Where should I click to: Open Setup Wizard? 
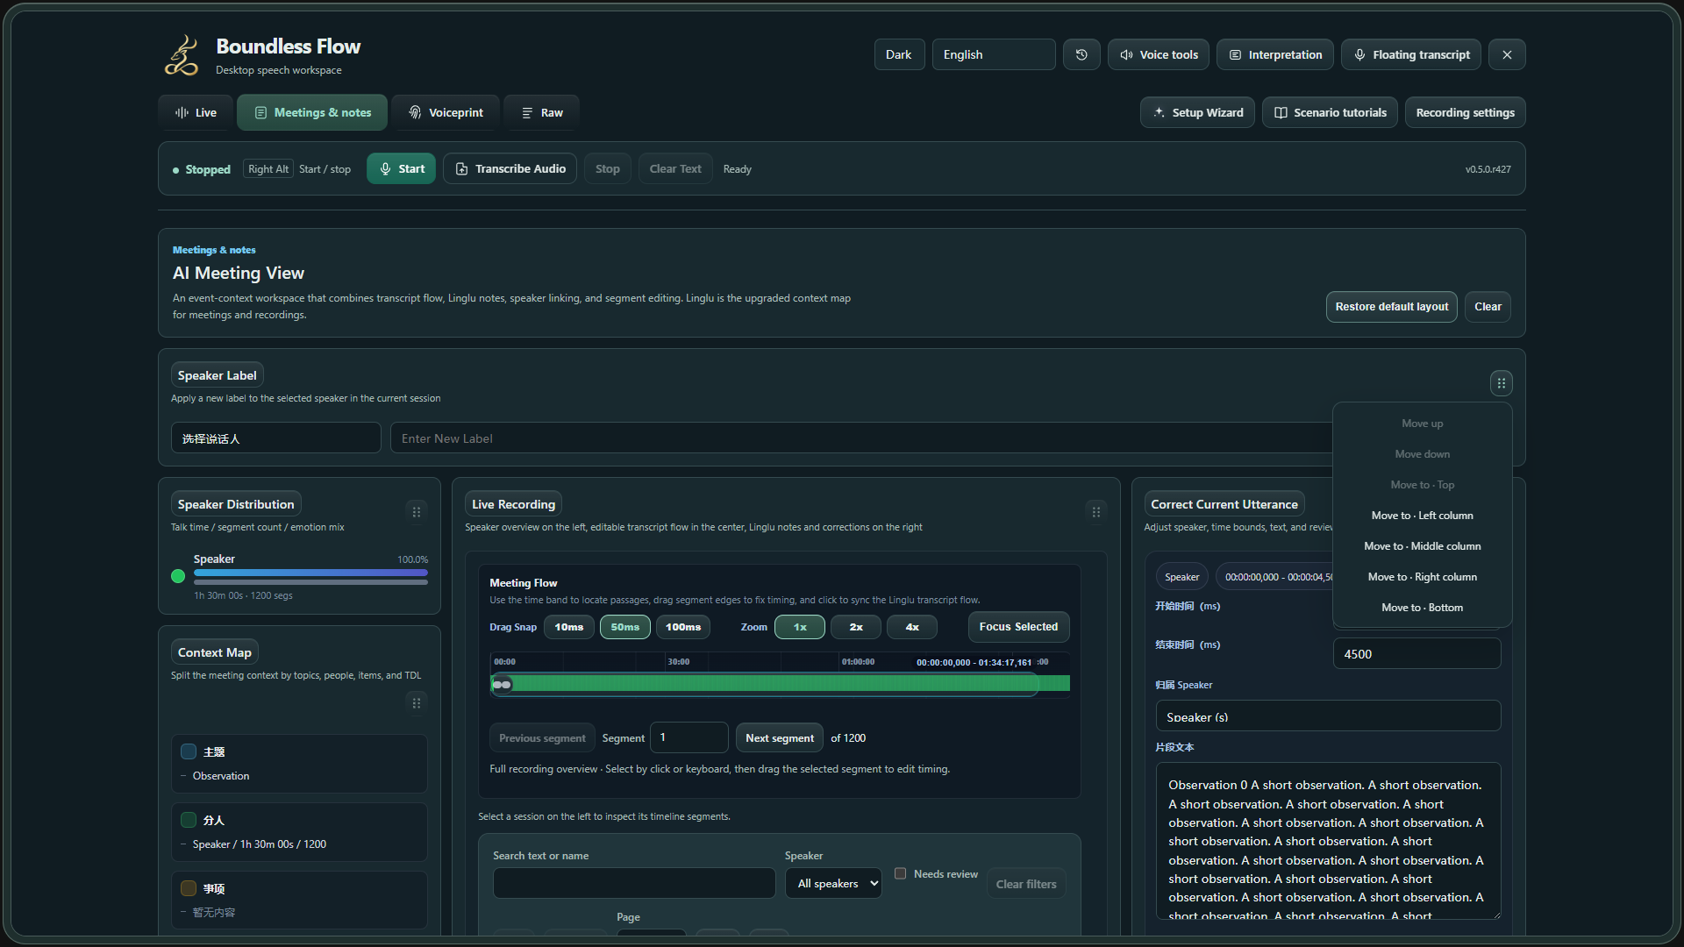pyautogui.click(x=1197, y=112)
